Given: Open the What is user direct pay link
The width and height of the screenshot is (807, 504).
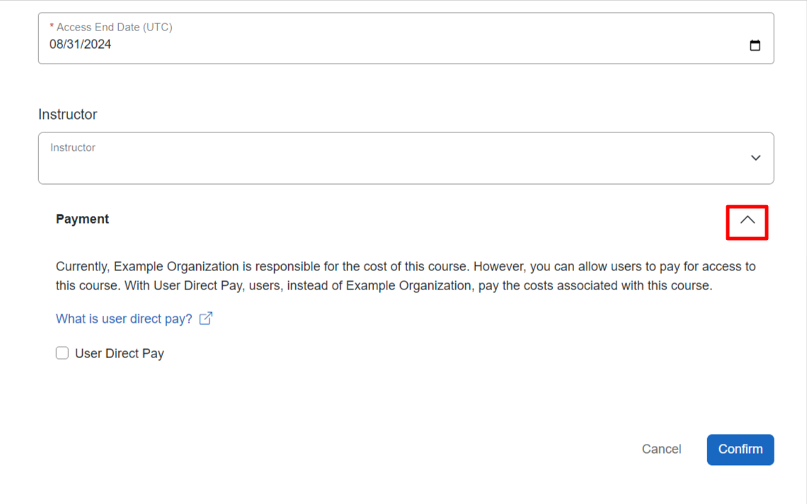Looking at the screenshot, I should tap(124, 319).
